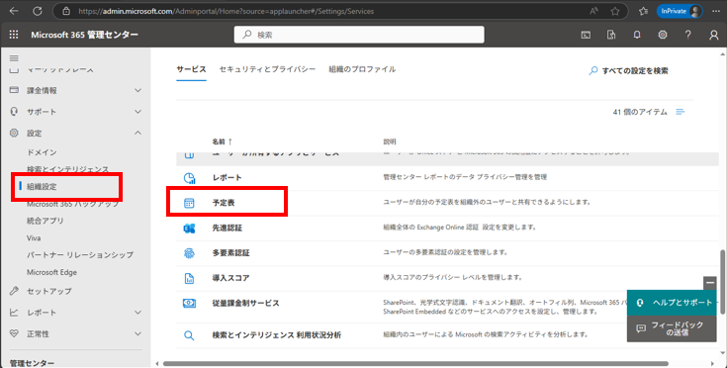The width and height of the screenshot is (727, 368).
Task: Switch to セキュリティとプライバシー tab
Action: click(x=267, y=69)
